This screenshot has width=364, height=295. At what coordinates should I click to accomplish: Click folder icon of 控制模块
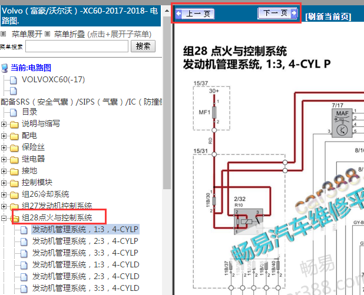(x=14, y=183)
